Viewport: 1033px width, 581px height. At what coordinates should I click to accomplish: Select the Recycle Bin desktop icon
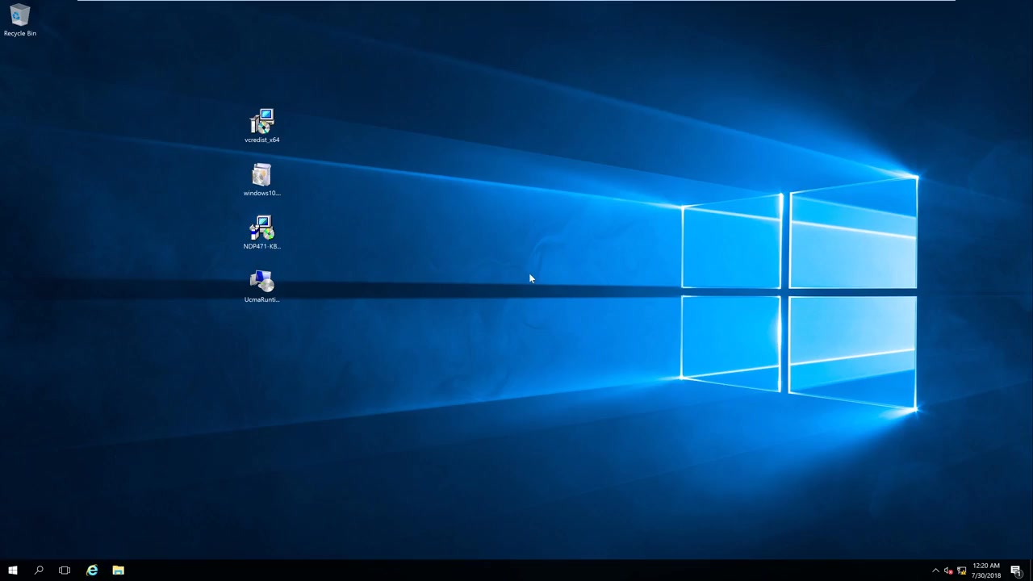[x=20, y=20]
